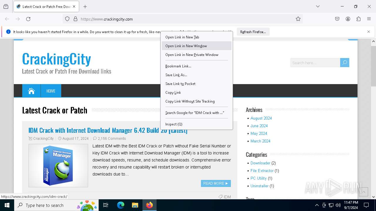Screen dimensions: 376x211
Task: Select the Latest Crack or Patch tab
Action: click(x=46, y=6)
